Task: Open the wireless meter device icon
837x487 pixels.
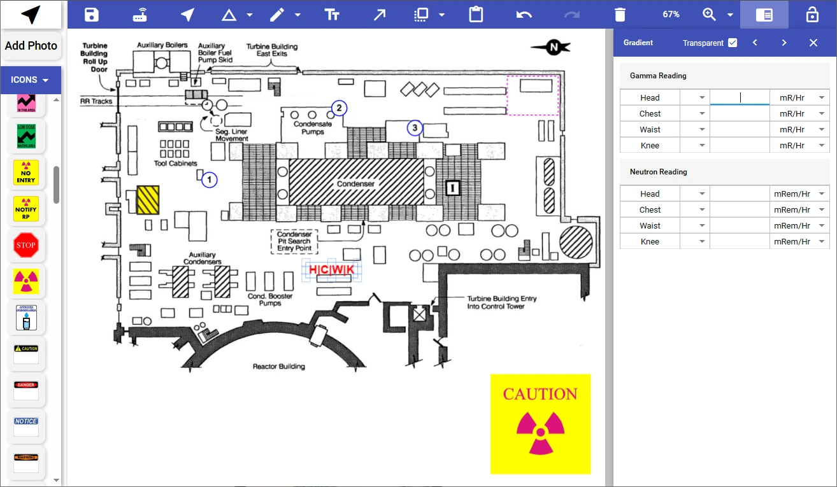Action: (x=139, y=15)
